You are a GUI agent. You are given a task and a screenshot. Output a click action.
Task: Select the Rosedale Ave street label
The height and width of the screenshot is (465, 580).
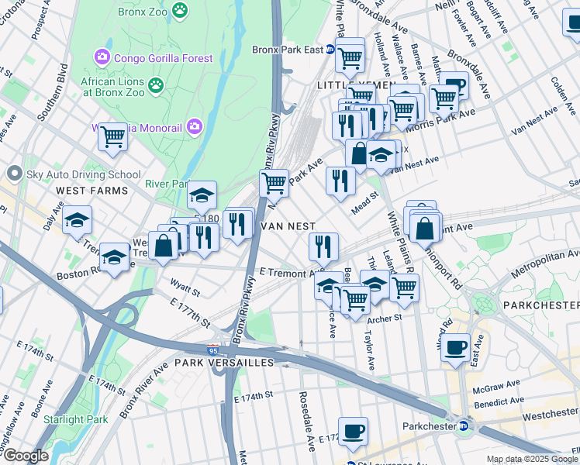pyautogui.click(x=307, y=422)
